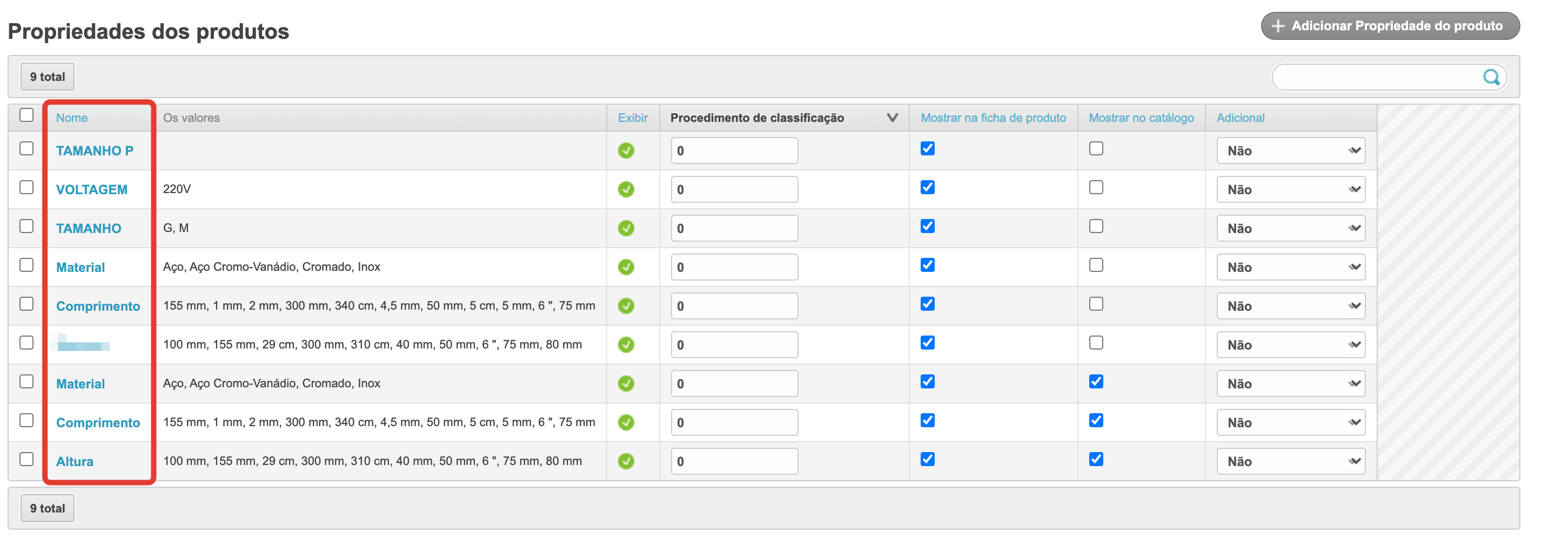The image size is (1542, 547).
Task: Open the VOLTAGEM property link
Action: (92, 189)
